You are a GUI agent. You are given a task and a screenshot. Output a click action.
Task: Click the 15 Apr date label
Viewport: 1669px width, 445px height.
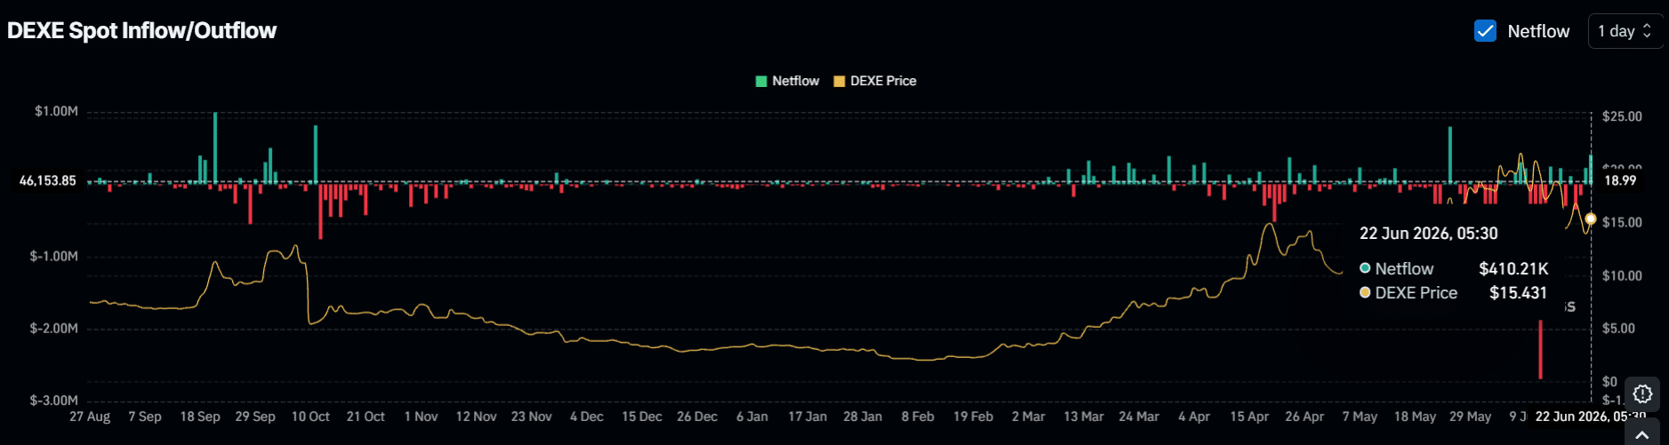click(x=1249, y=416)
